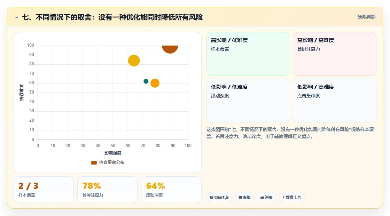Click the icon inside the 表格 chip
390x216 pixels.
pos(240,197)
